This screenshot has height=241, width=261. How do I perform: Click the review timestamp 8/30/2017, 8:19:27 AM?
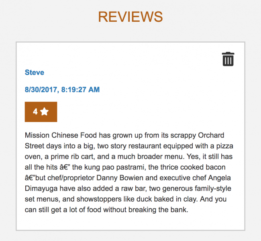click(62, 90)
